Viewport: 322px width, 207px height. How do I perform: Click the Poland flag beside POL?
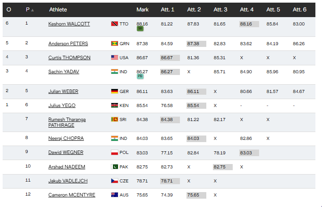pyautogui.click(x=114, y=153)
